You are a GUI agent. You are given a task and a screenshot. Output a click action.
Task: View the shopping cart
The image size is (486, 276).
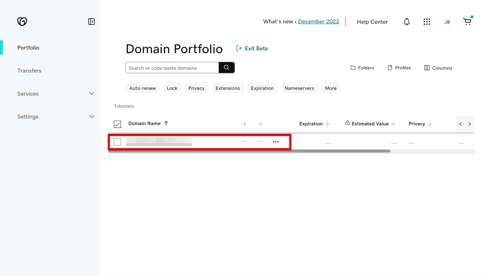[467, 22]
